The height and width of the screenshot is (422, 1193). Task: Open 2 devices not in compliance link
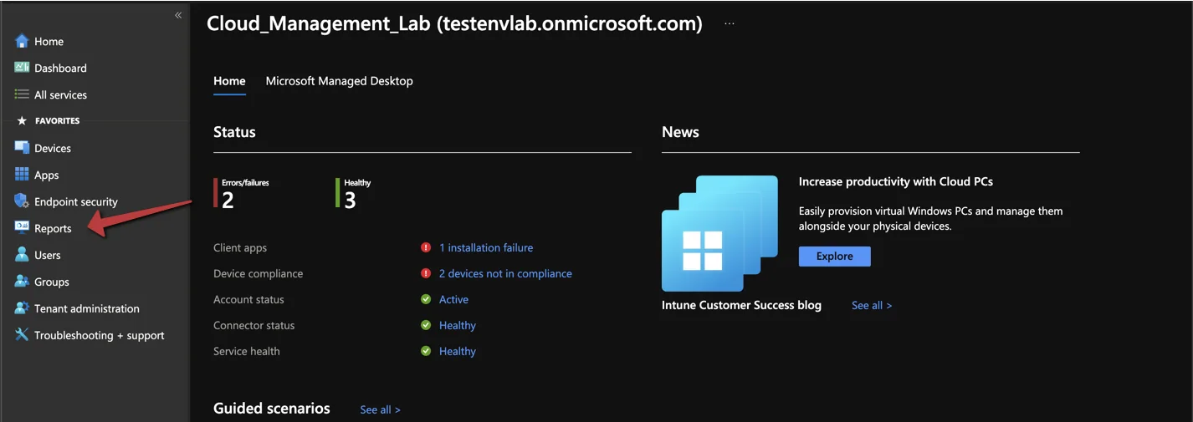click(x=505, y=273)
